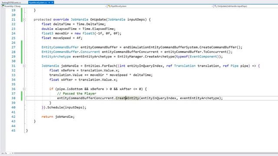This screenshot has width=278, height=156.
Task: Click 'moveSpeed' declaration on line 25
Action: 62,38
